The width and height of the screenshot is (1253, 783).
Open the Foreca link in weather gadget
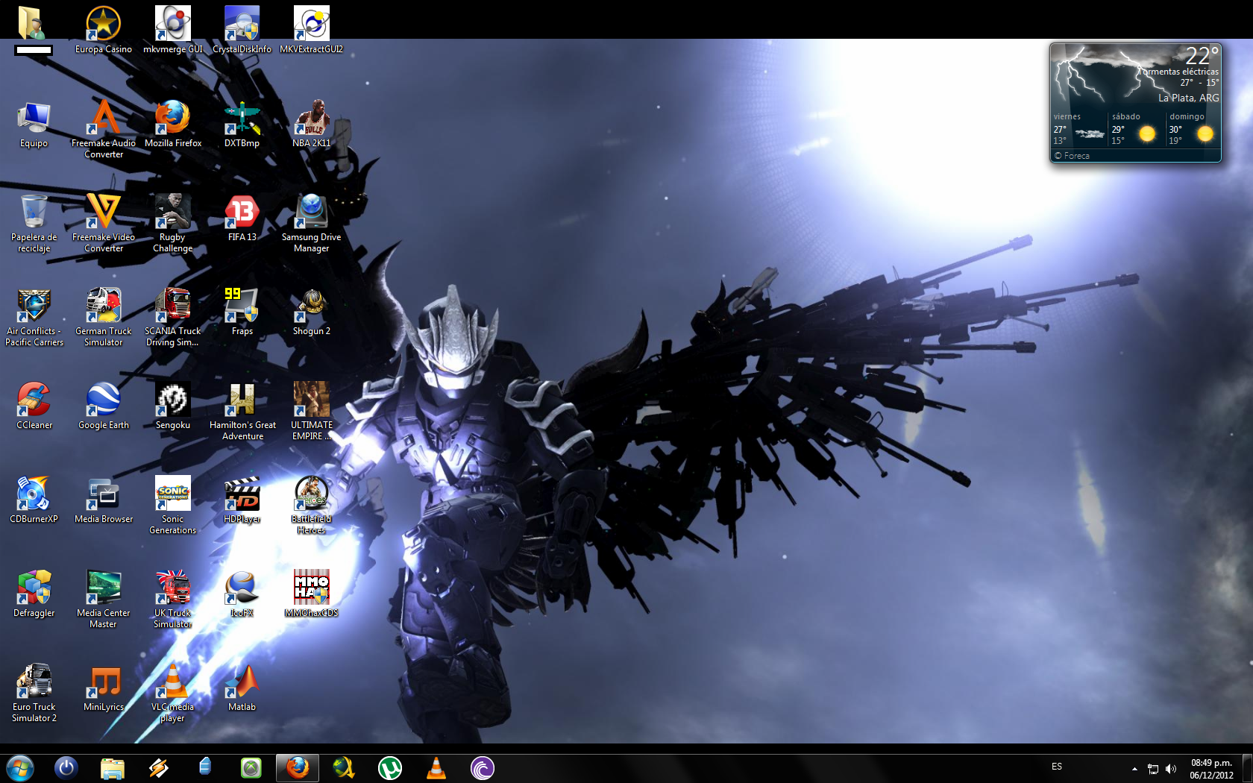tap(1072, 156)
